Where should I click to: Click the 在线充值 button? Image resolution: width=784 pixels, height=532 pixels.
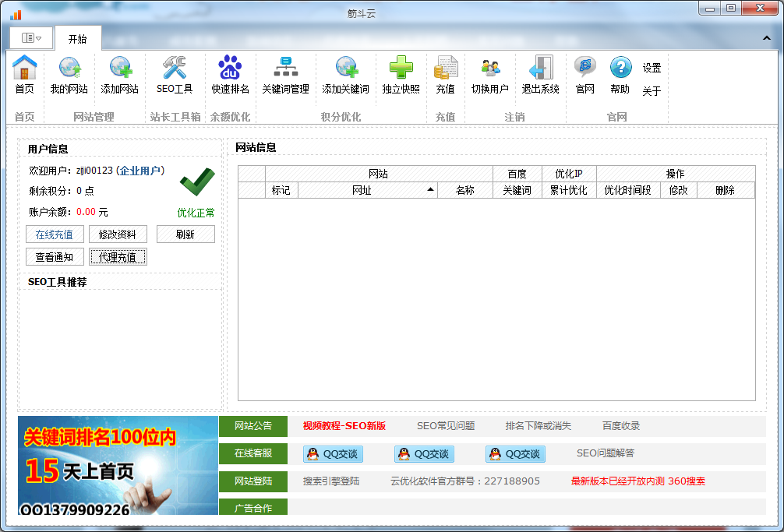[55, 234]
